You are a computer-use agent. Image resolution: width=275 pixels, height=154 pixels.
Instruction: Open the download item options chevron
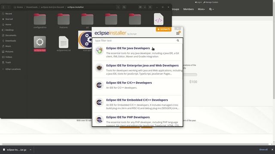(31, 150)
